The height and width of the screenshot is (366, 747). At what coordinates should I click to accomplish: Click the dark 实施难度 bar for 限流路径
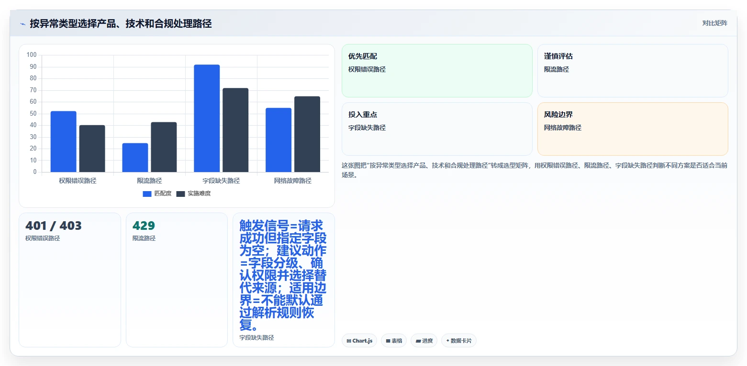coord(164,147)
